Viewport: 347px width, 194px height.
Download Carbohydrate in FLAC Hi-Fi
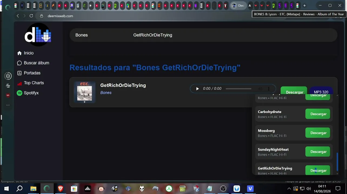(x=318, y=114)
